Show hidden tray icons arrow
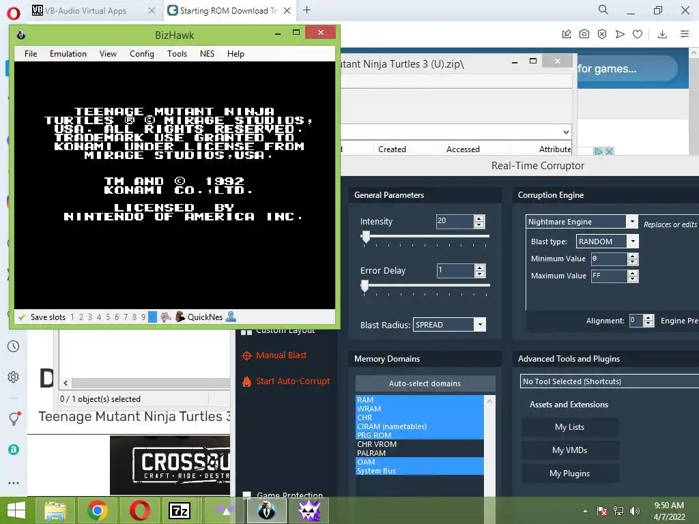Image resolution: width=699 pixels, height=524 pixels. click(x=585, y=511)
